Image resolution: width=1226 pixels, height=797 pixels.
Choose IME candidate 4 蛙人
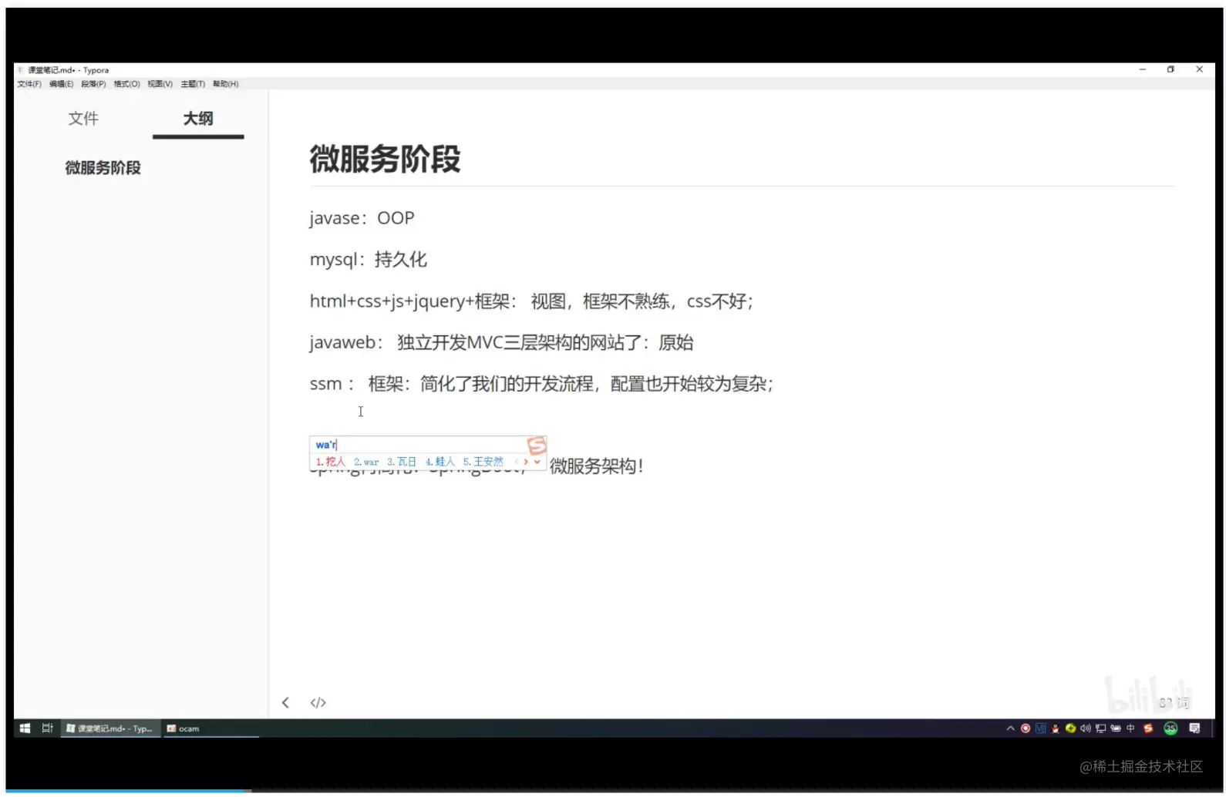pyautogui.click(x=440, y=462)
